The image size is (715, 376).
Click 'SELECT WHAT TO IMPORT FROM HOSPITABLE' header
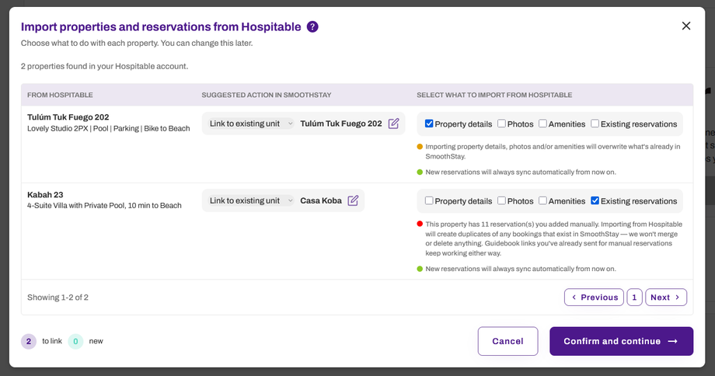(x=494, y=95)
